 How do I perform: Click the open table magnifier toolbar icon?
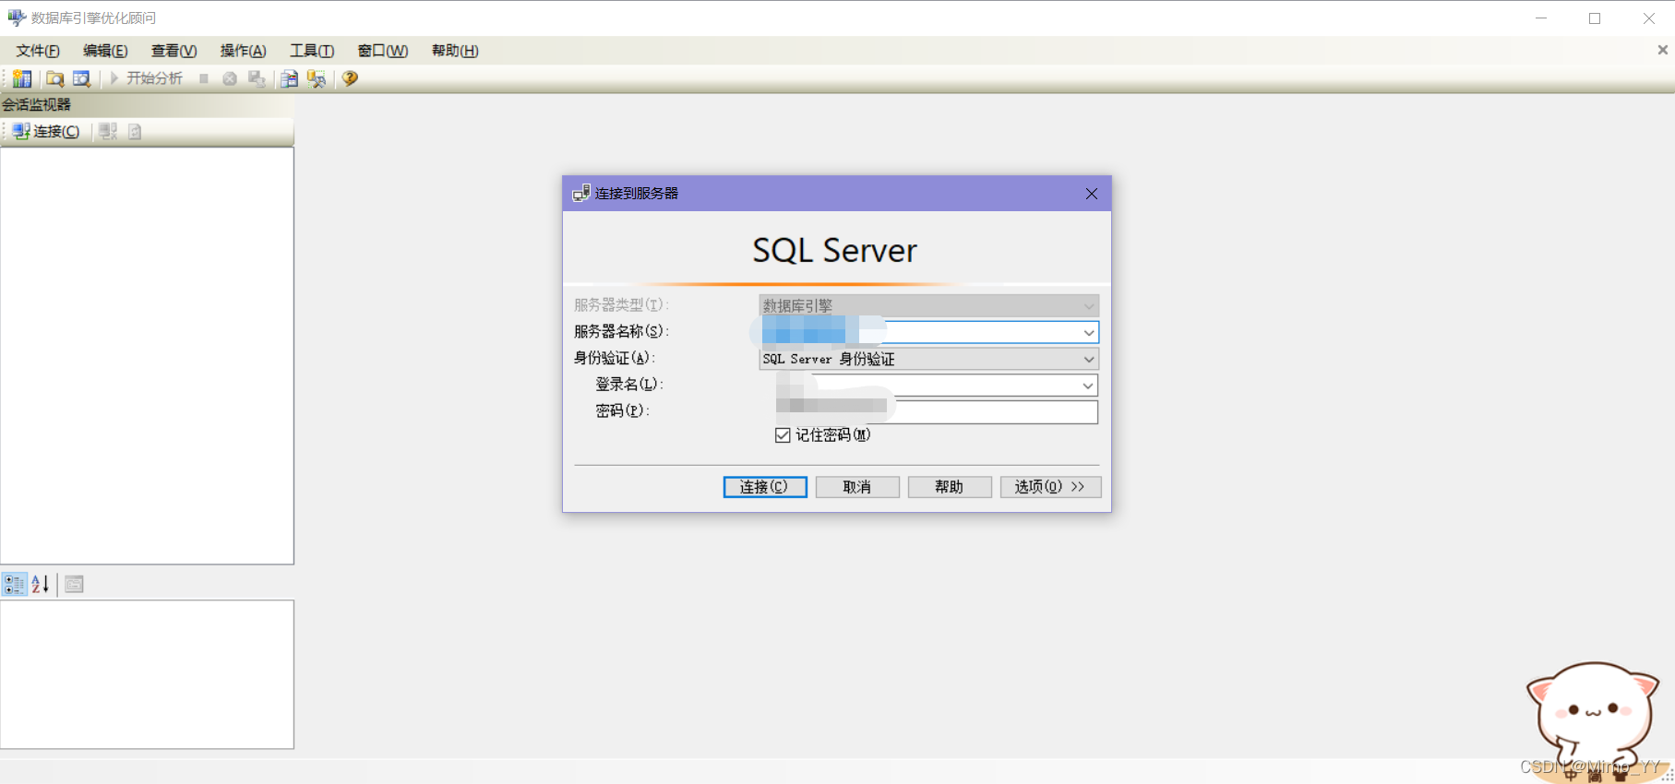pos(81,78)
